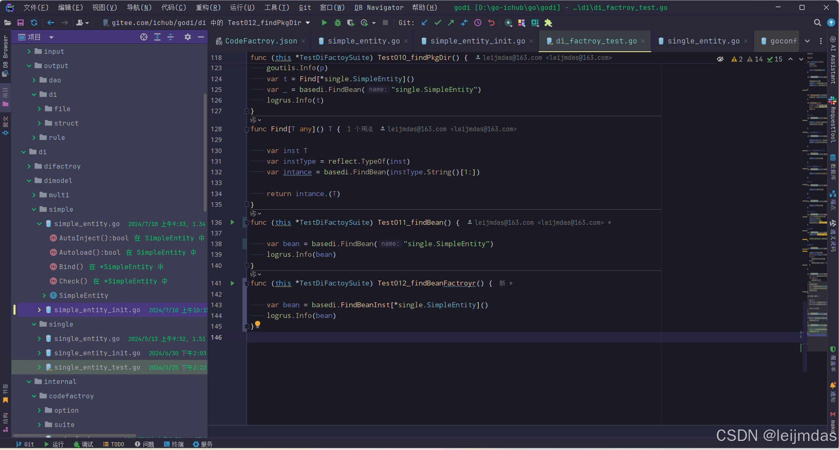The height and width of the screenshot is (450, 839).
Task: Click the Synchronize refresh icon
Action: (34, 23)
